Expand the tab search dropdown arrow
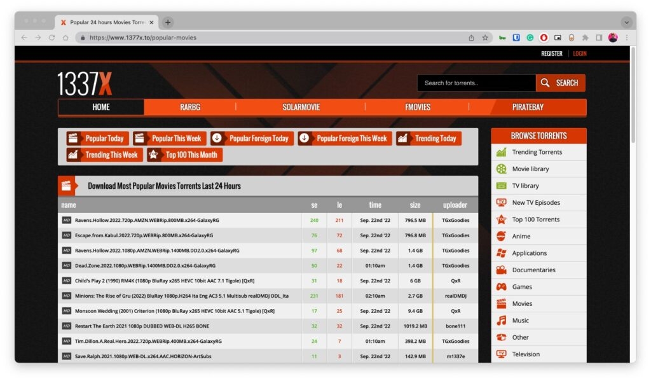This screenshot has height=381, width=651. tap(626, 22)
